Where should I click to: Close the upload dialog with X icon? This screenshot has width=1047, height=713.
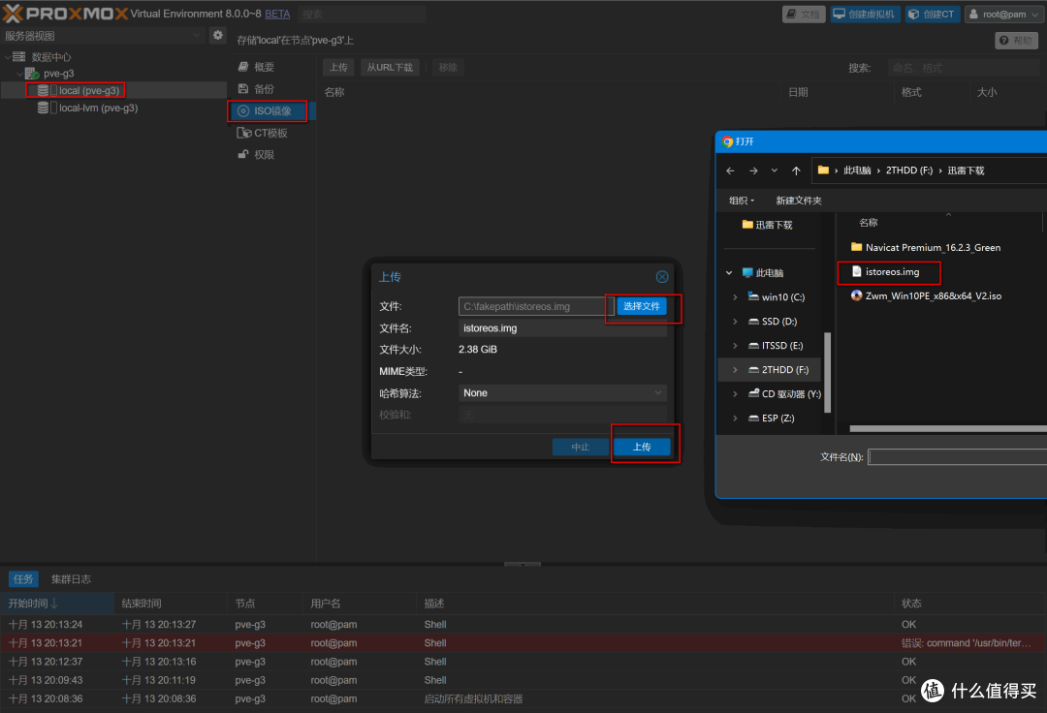click(662, 277)
